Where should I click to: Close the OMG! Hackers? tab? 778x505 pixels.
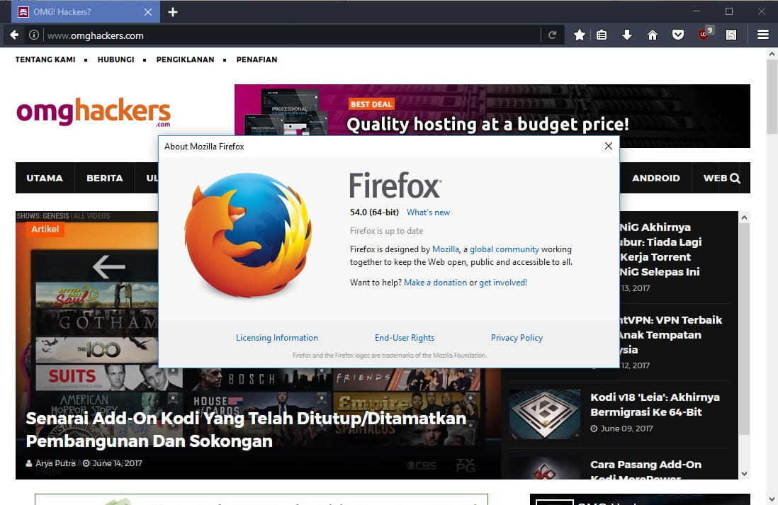click(148, 12)
